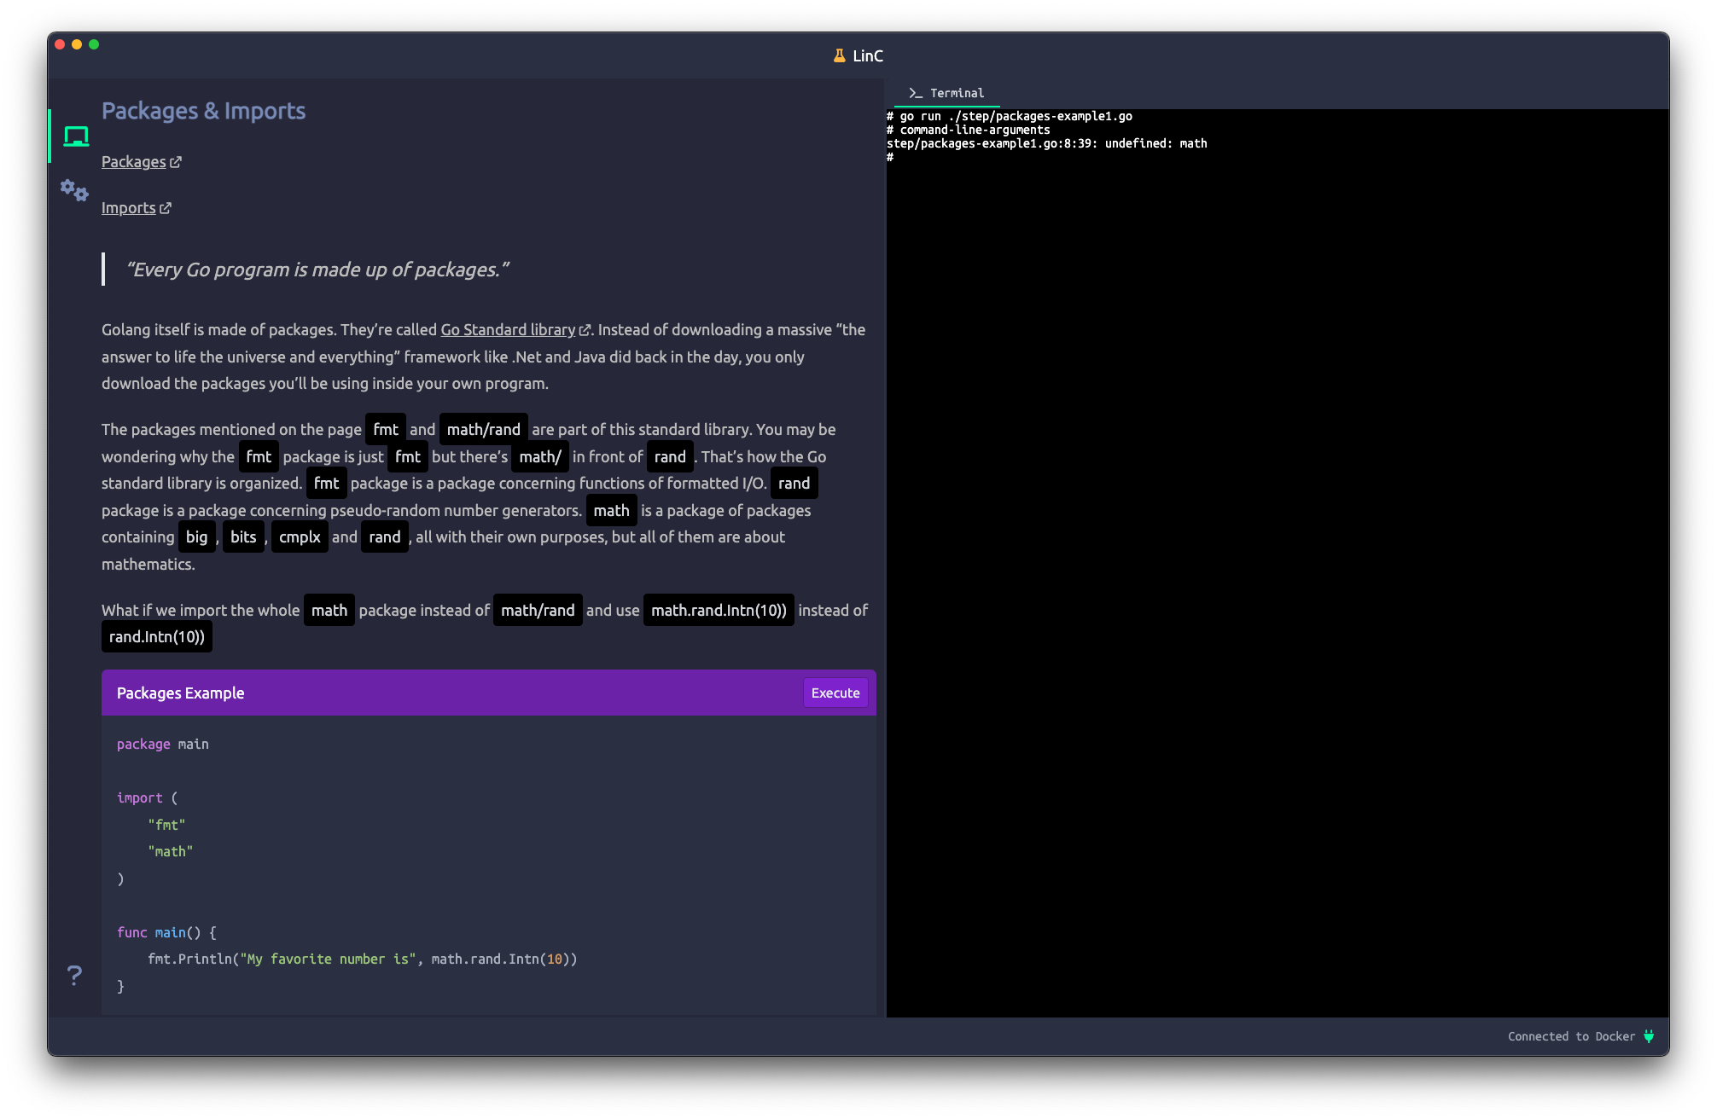Open the Packages link
The width and height of the screenshot is (1717, 1119).
pyautogui.click(x=133, y=162)
